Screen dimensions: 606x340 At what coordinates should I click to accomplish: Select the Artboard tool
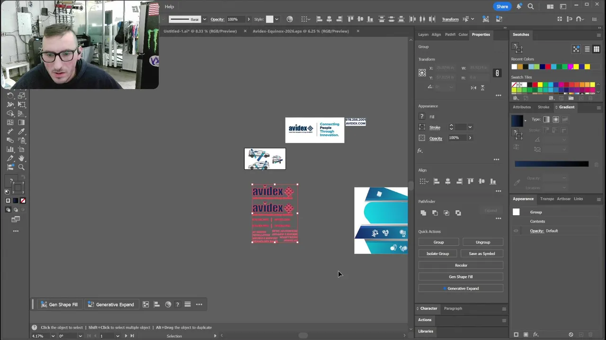click(21, 150)
